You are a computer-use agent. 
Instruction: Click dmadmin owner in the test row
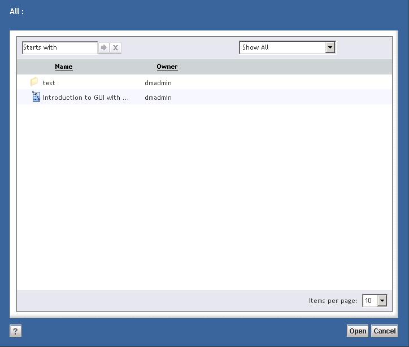click(x=158, y=83)
